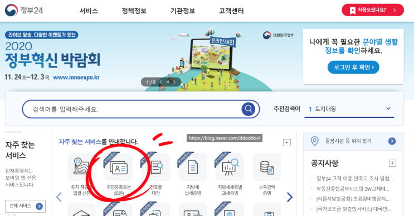414x216 pixels.
Task: Select recommended keyword 토지대장
Action: (325, 109)
